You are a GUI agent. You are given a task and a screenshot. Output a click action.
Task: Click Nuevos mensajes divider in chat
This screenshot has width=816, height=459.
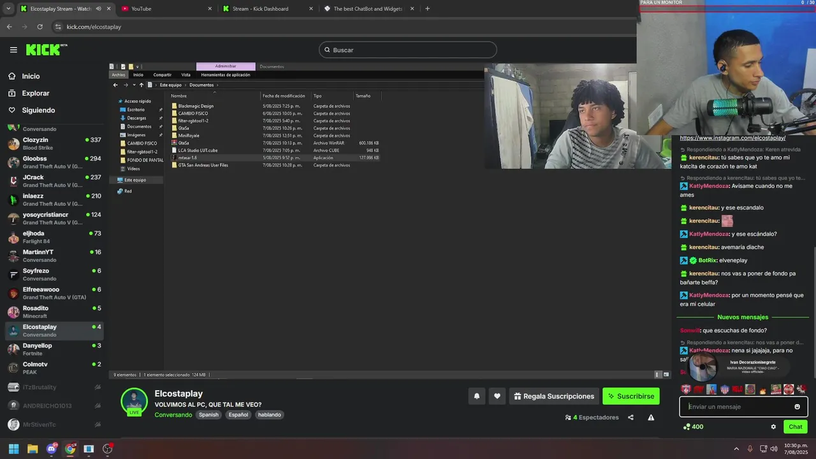(743, 317)
